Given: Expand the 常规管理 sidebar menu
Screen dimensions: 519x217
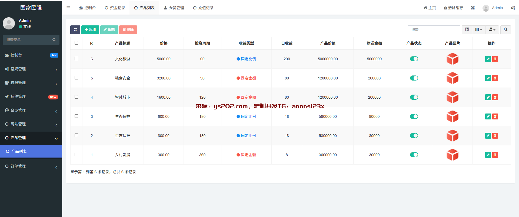Looking at the screenshot, I should (31, 69).
